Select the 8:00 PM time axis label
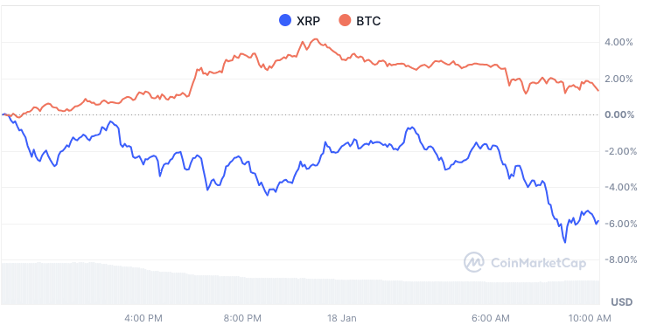 [242, 318]
